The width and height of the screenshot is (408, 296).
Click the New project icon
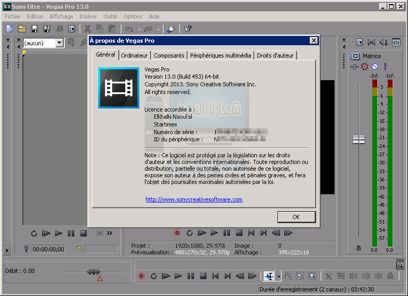(9, 29)
